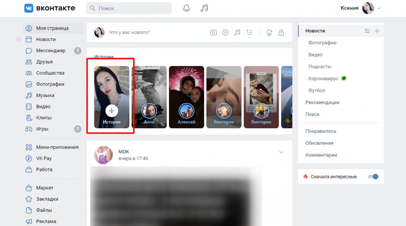The image size is (406, 226).
Task: Open the MDK community link
Action: click(x=123, y=152)
